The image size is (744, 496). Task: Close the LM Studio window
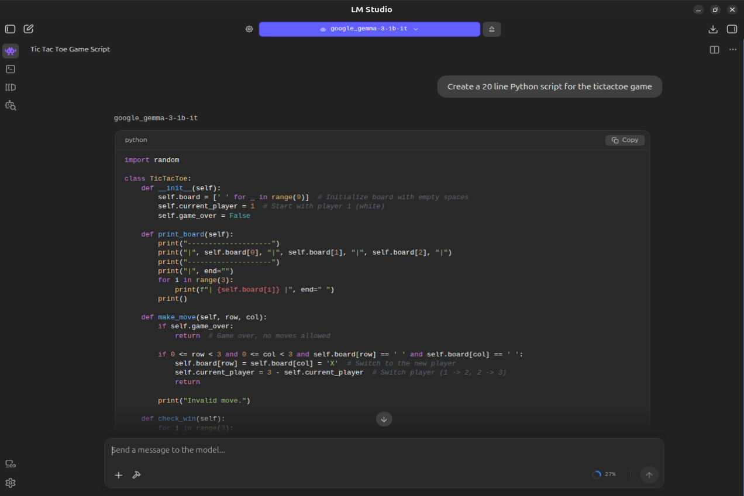(x=732, y=10)
